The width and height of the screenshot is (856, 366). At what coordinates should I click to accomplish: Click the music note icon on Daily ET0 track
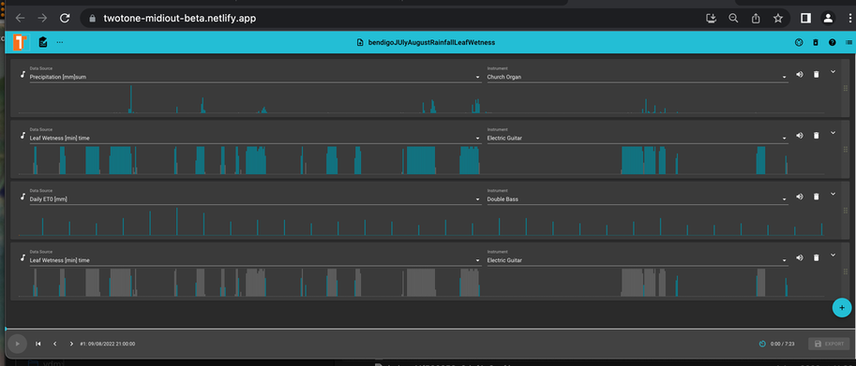23,196
